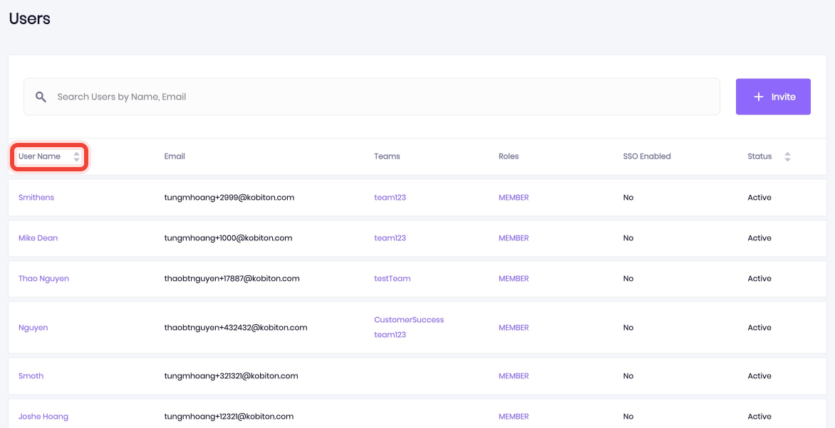
Task: Click the search magnifier icon
Action: (x=41, y=97)
